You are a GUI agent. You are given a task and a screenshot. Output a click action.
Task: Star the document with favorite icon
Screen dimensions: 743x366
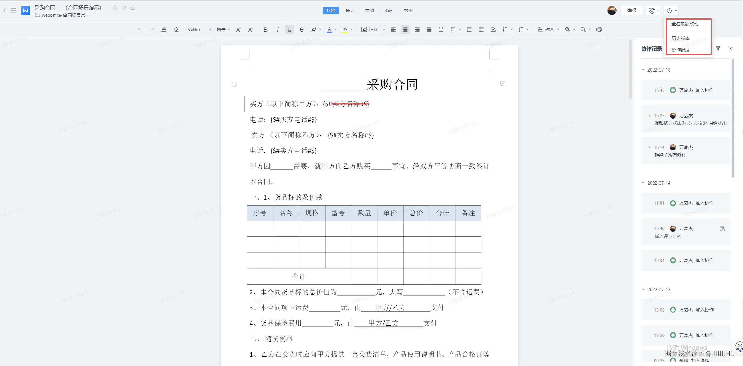[115, 8]
